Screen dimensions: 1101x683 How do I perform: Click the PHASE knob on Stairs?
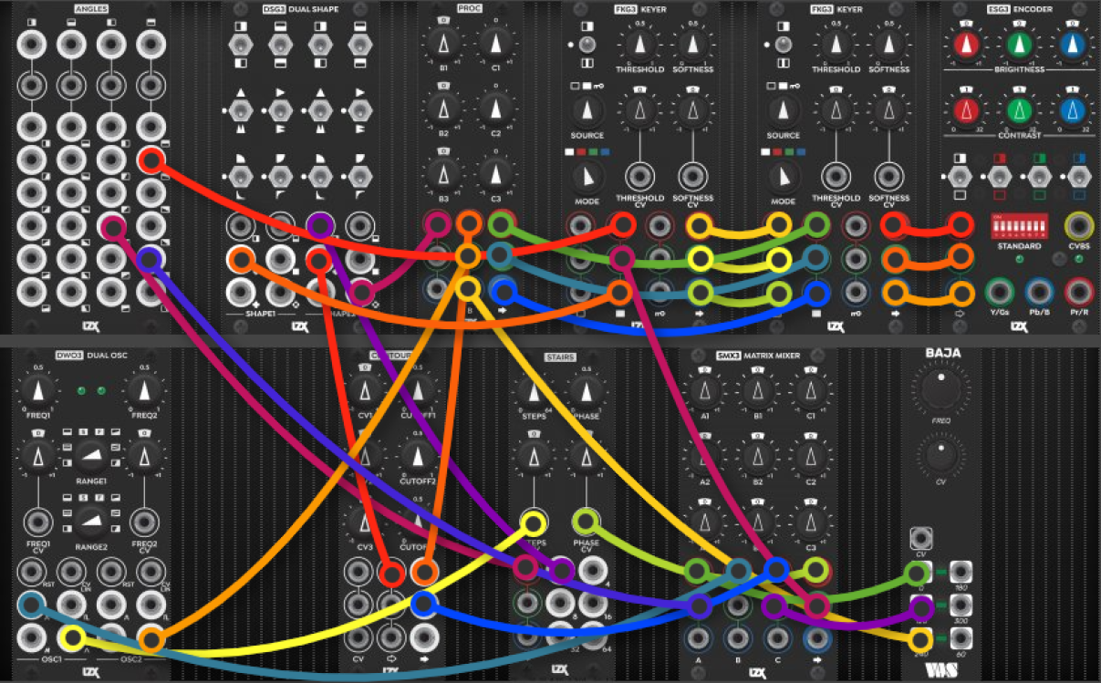(587, 391)
